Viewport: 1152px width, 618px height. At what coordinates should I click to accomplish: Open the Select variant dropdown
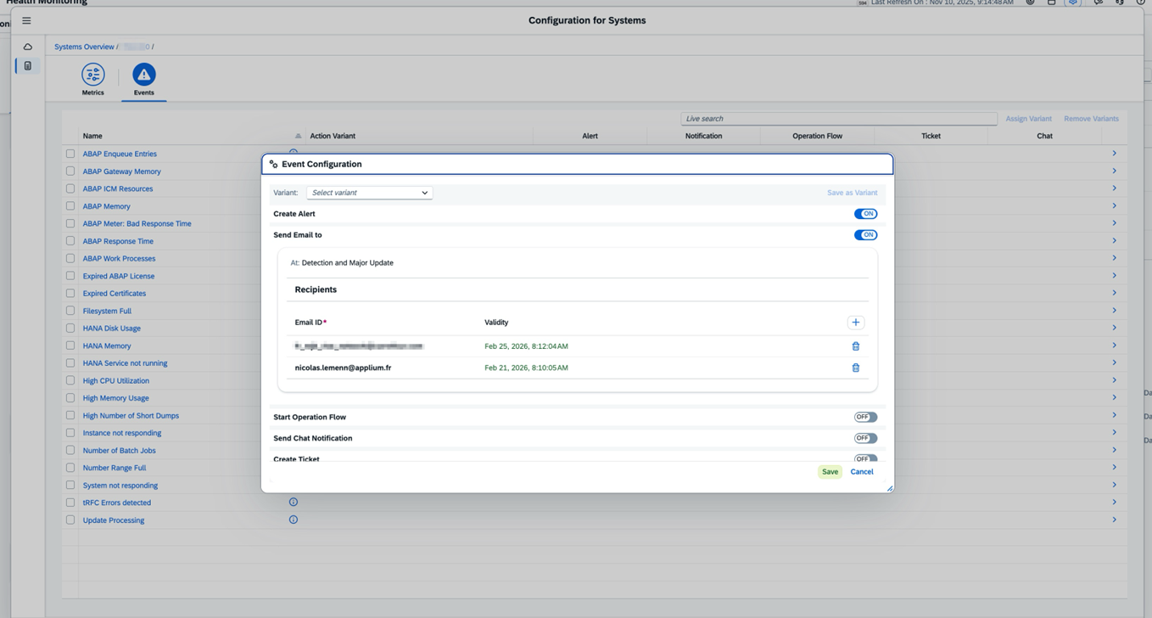(369, 193)
